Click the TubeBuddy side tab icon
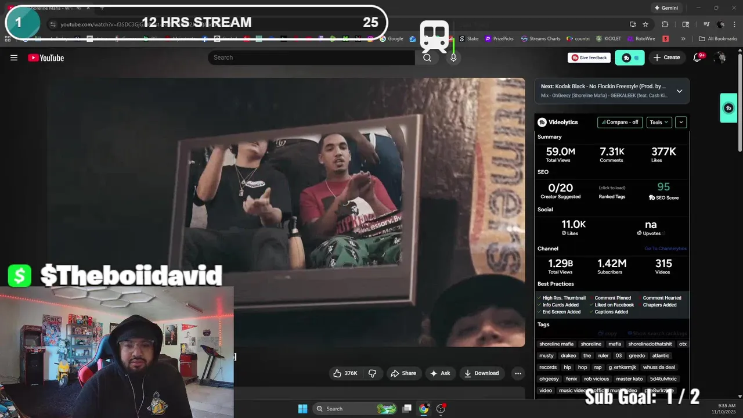Image resolution: width=743 pixels, height=418 pixels. [728, 108]
